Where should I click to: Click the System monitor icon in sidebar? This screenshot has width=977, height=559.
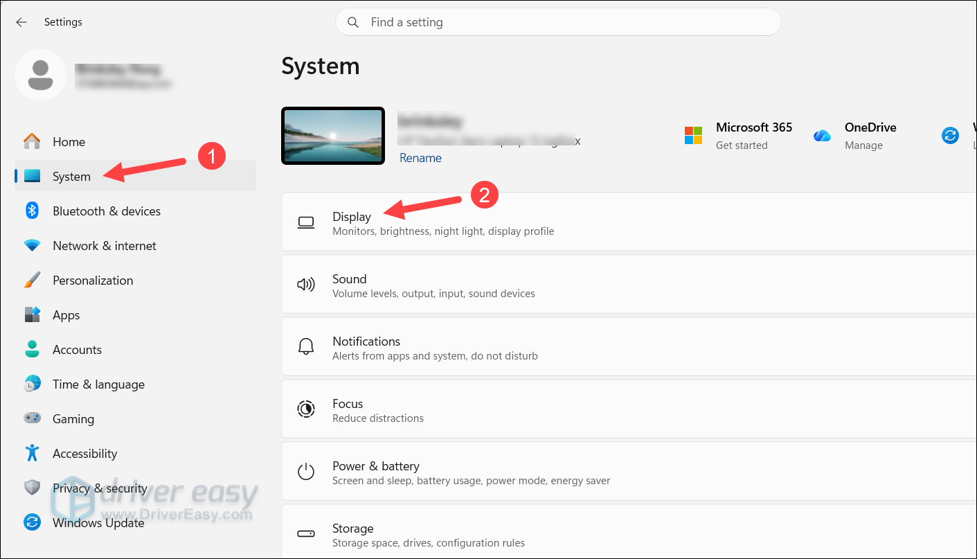click(x=32, y=176)
